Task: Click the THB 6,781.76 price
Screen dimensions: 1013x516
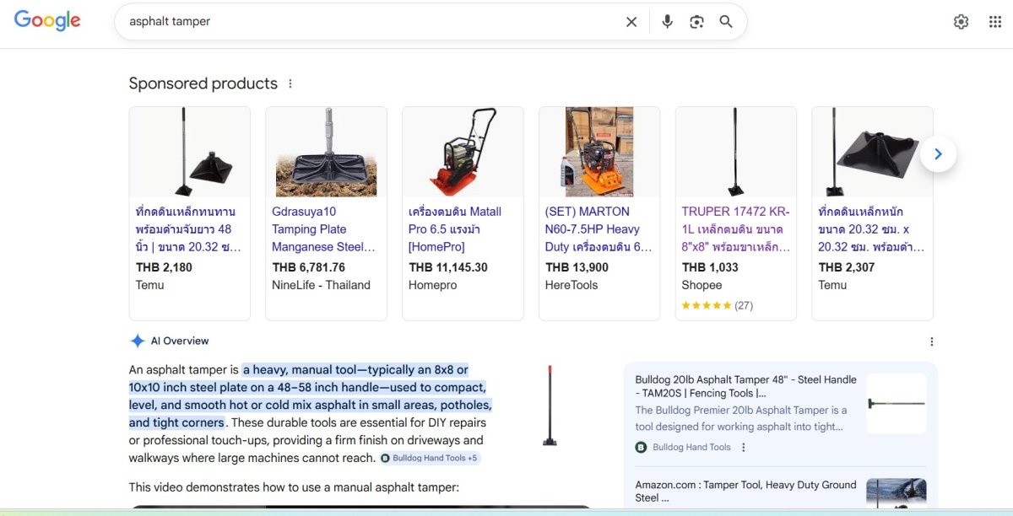Action: [309, 267]
